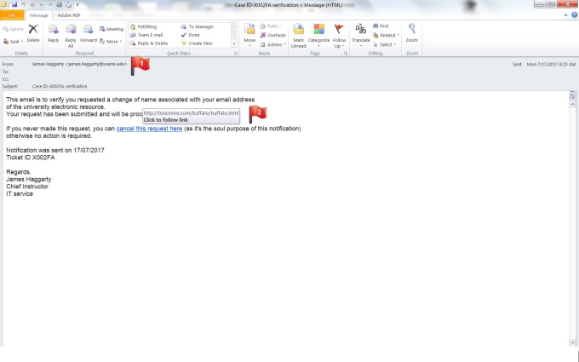
Task: Customize the Quick Access Toolbar dropdown
Action: coord(77,5)
